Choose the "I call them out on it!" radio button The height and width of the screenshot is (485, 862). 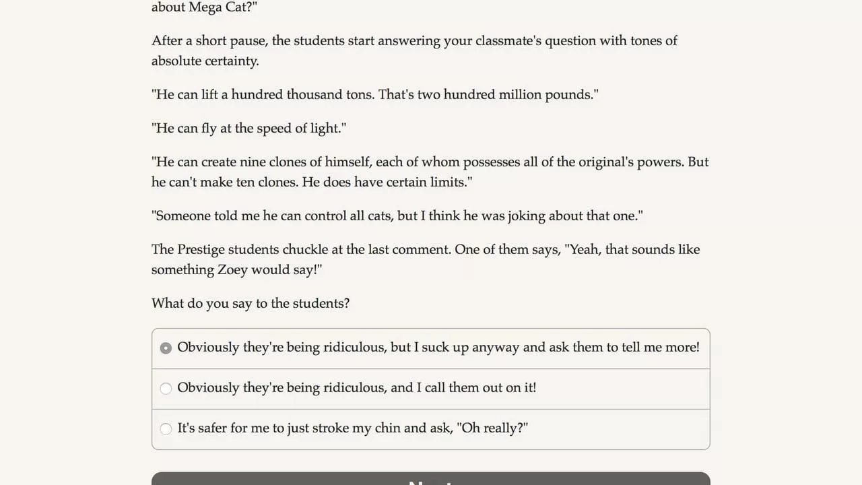point(166,389)
